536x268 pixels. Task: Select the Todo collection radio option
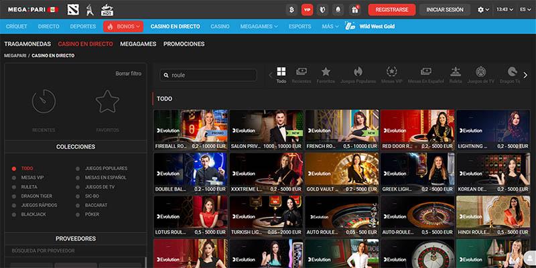pos(23,169)
